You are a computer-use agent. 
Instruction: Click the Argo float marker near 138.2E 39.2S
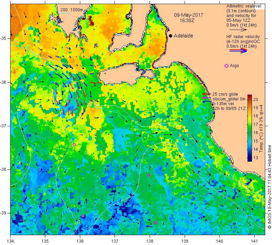click(155, 223)
